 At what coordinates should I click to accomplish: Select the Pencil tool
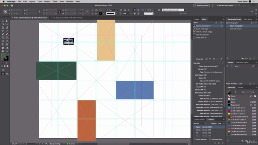click(x=7, y=34)
